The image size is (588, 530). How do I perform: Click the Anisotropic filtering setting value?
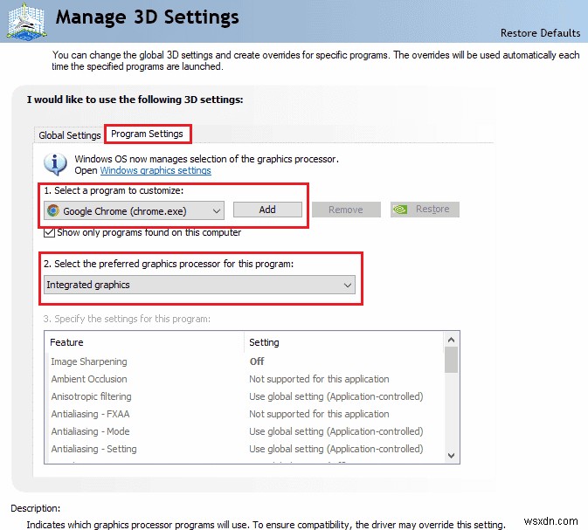336,396
